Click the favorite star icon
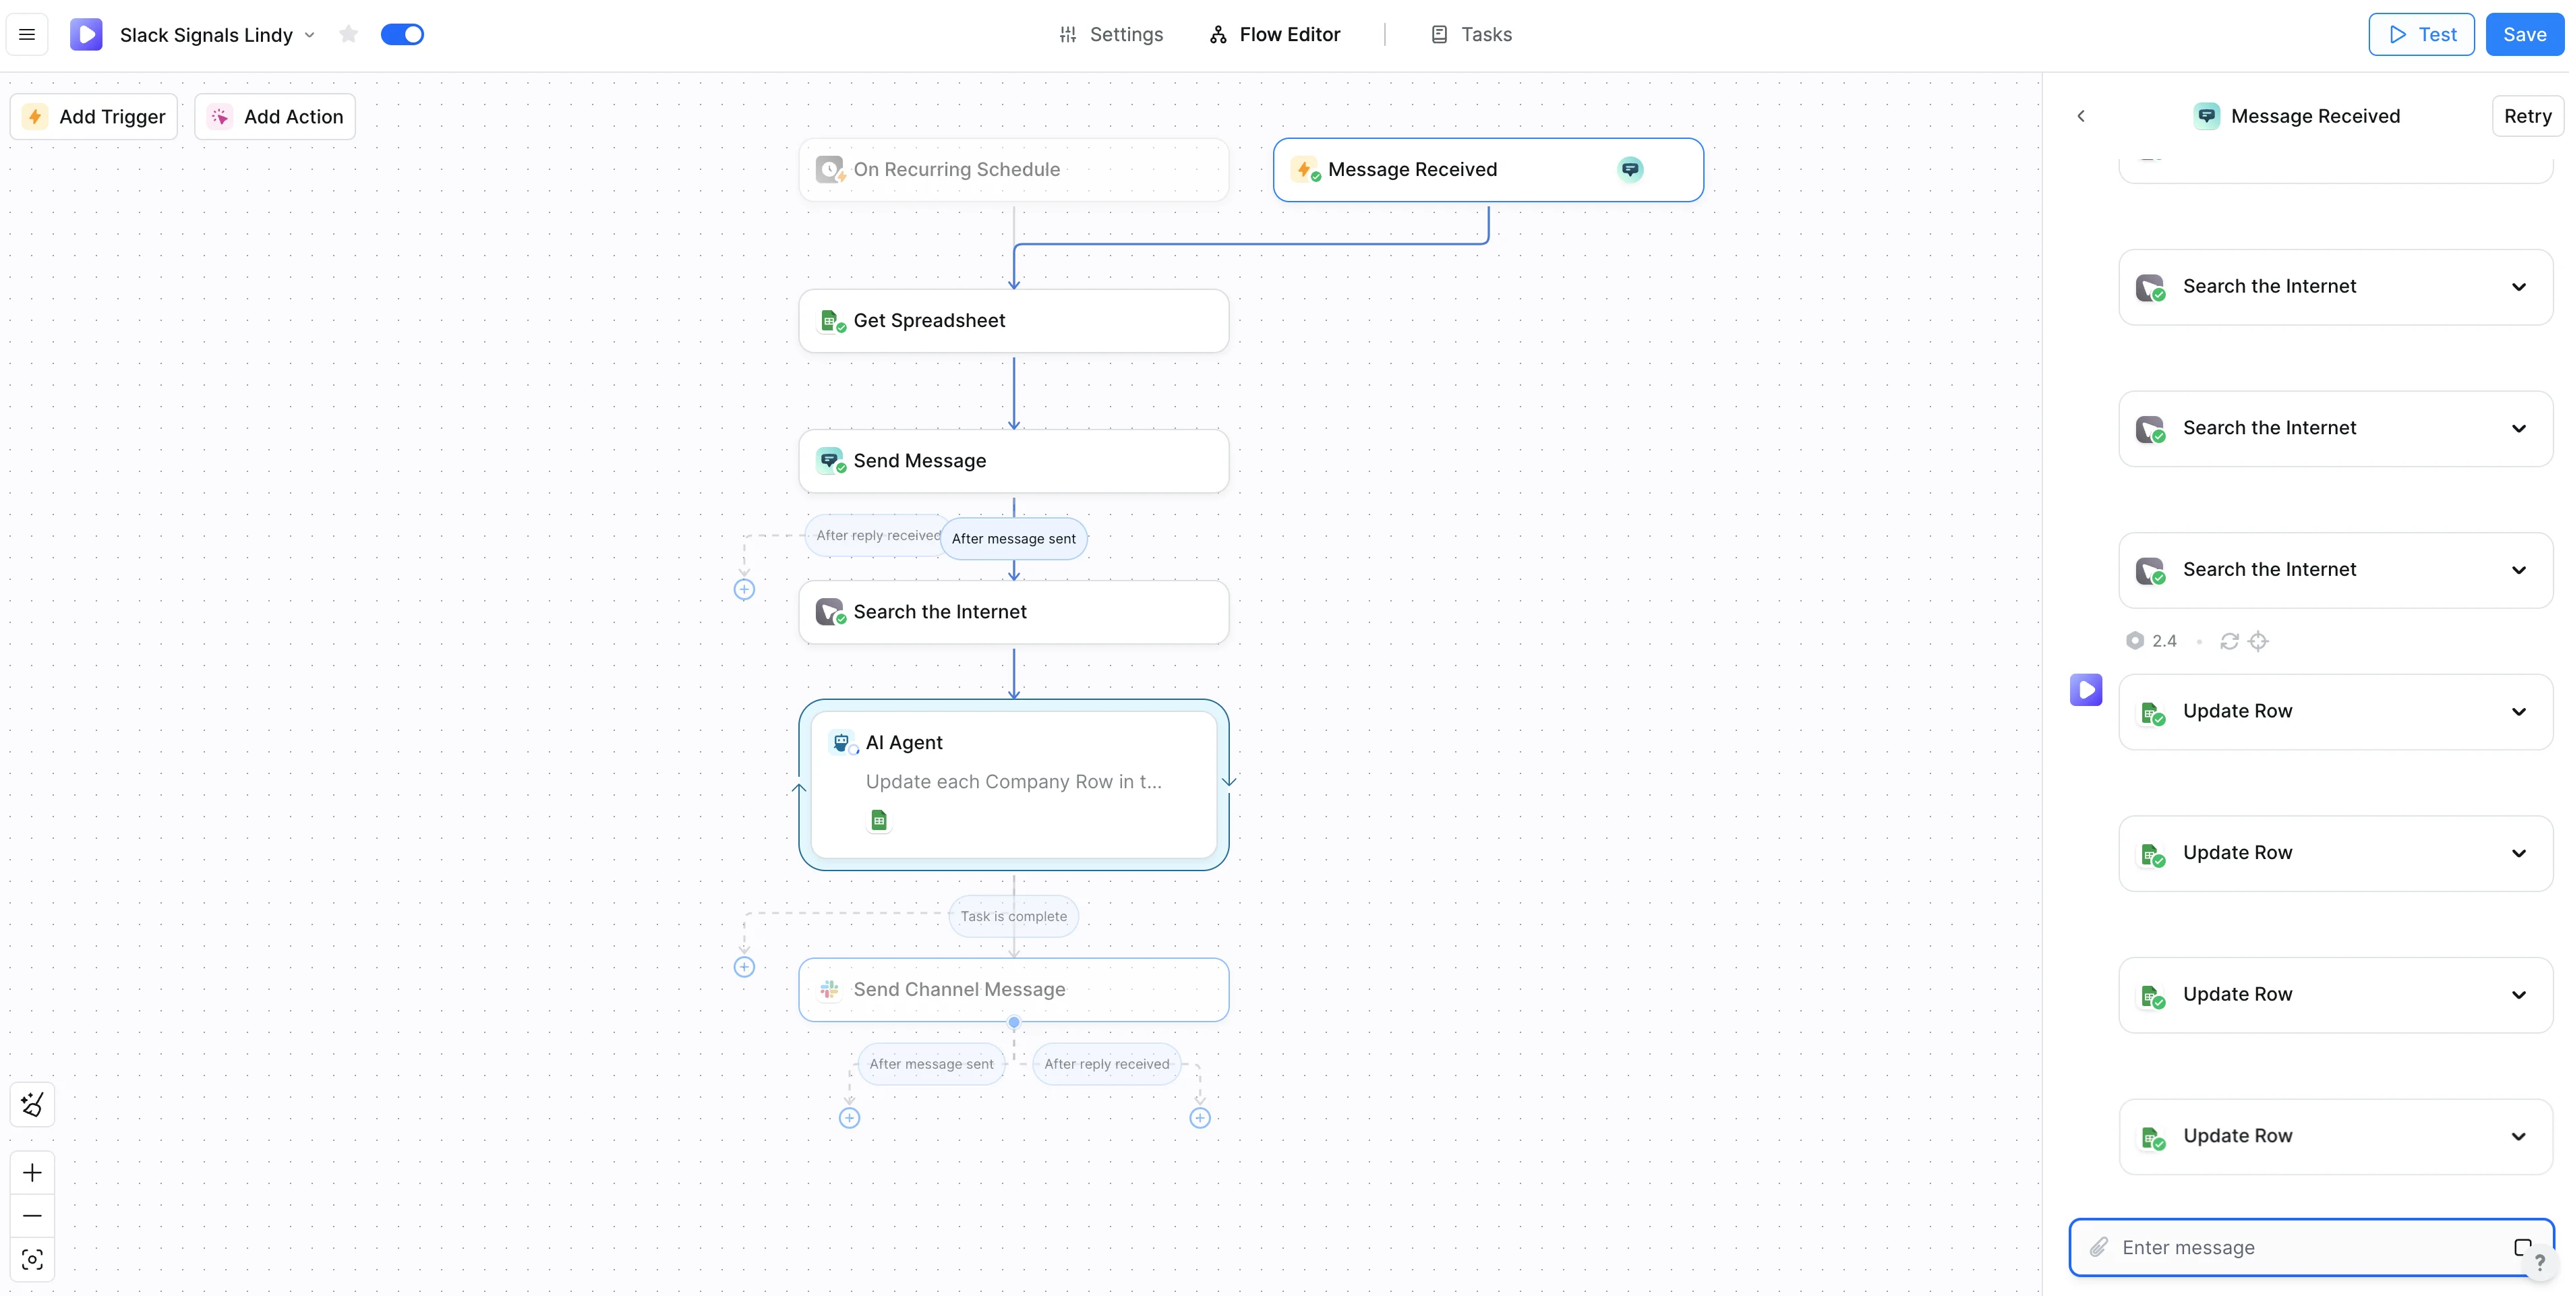This screenshot has height=1296, width=2569. point(348,35)
